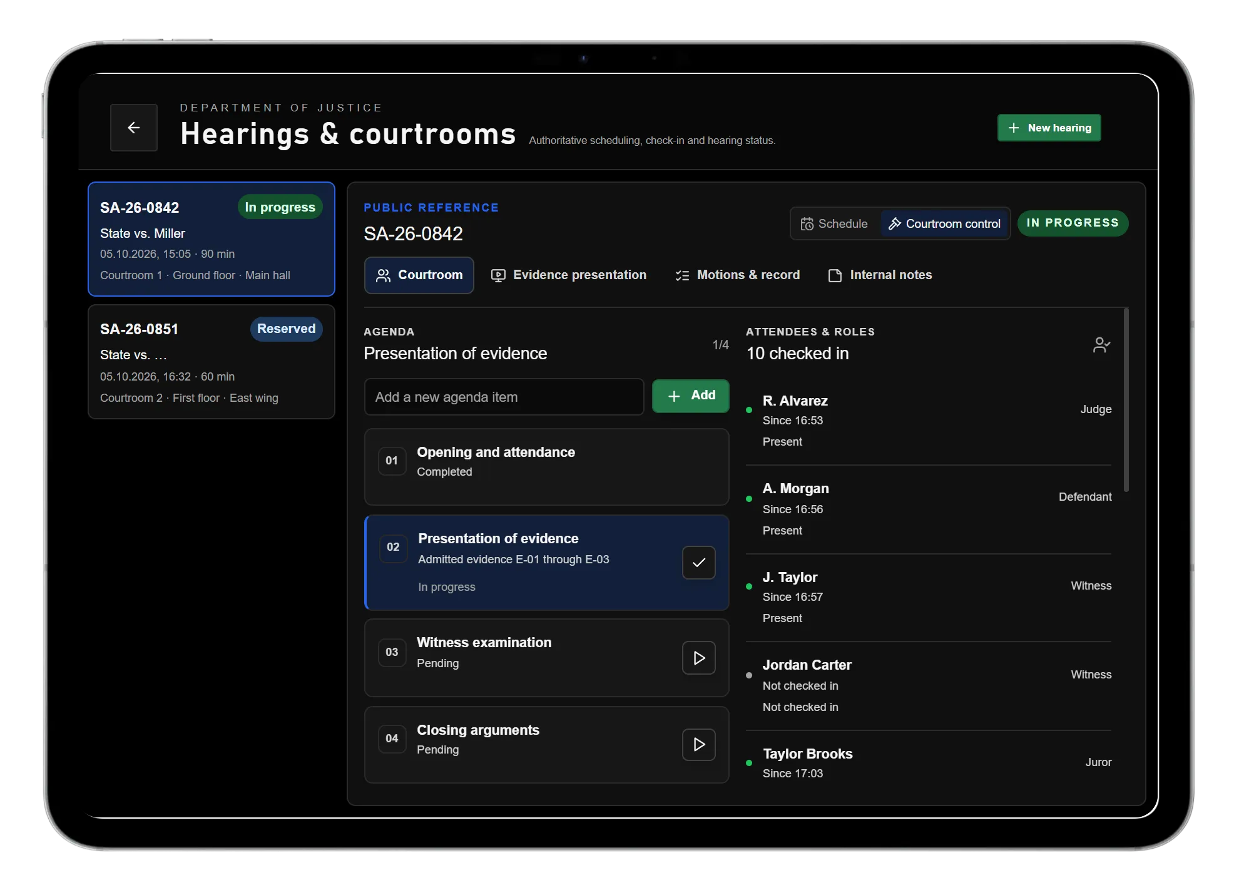This screenshot has height=890, width=1234.
Task: Open the Internal notes tab
Action: click(880, 275)
